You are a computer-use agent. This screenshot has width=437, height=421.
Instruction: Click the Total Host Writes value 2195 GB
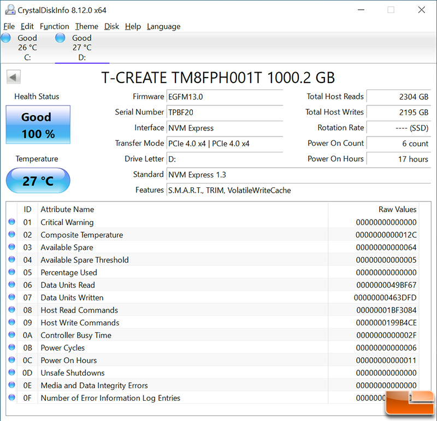click(399, 112)
